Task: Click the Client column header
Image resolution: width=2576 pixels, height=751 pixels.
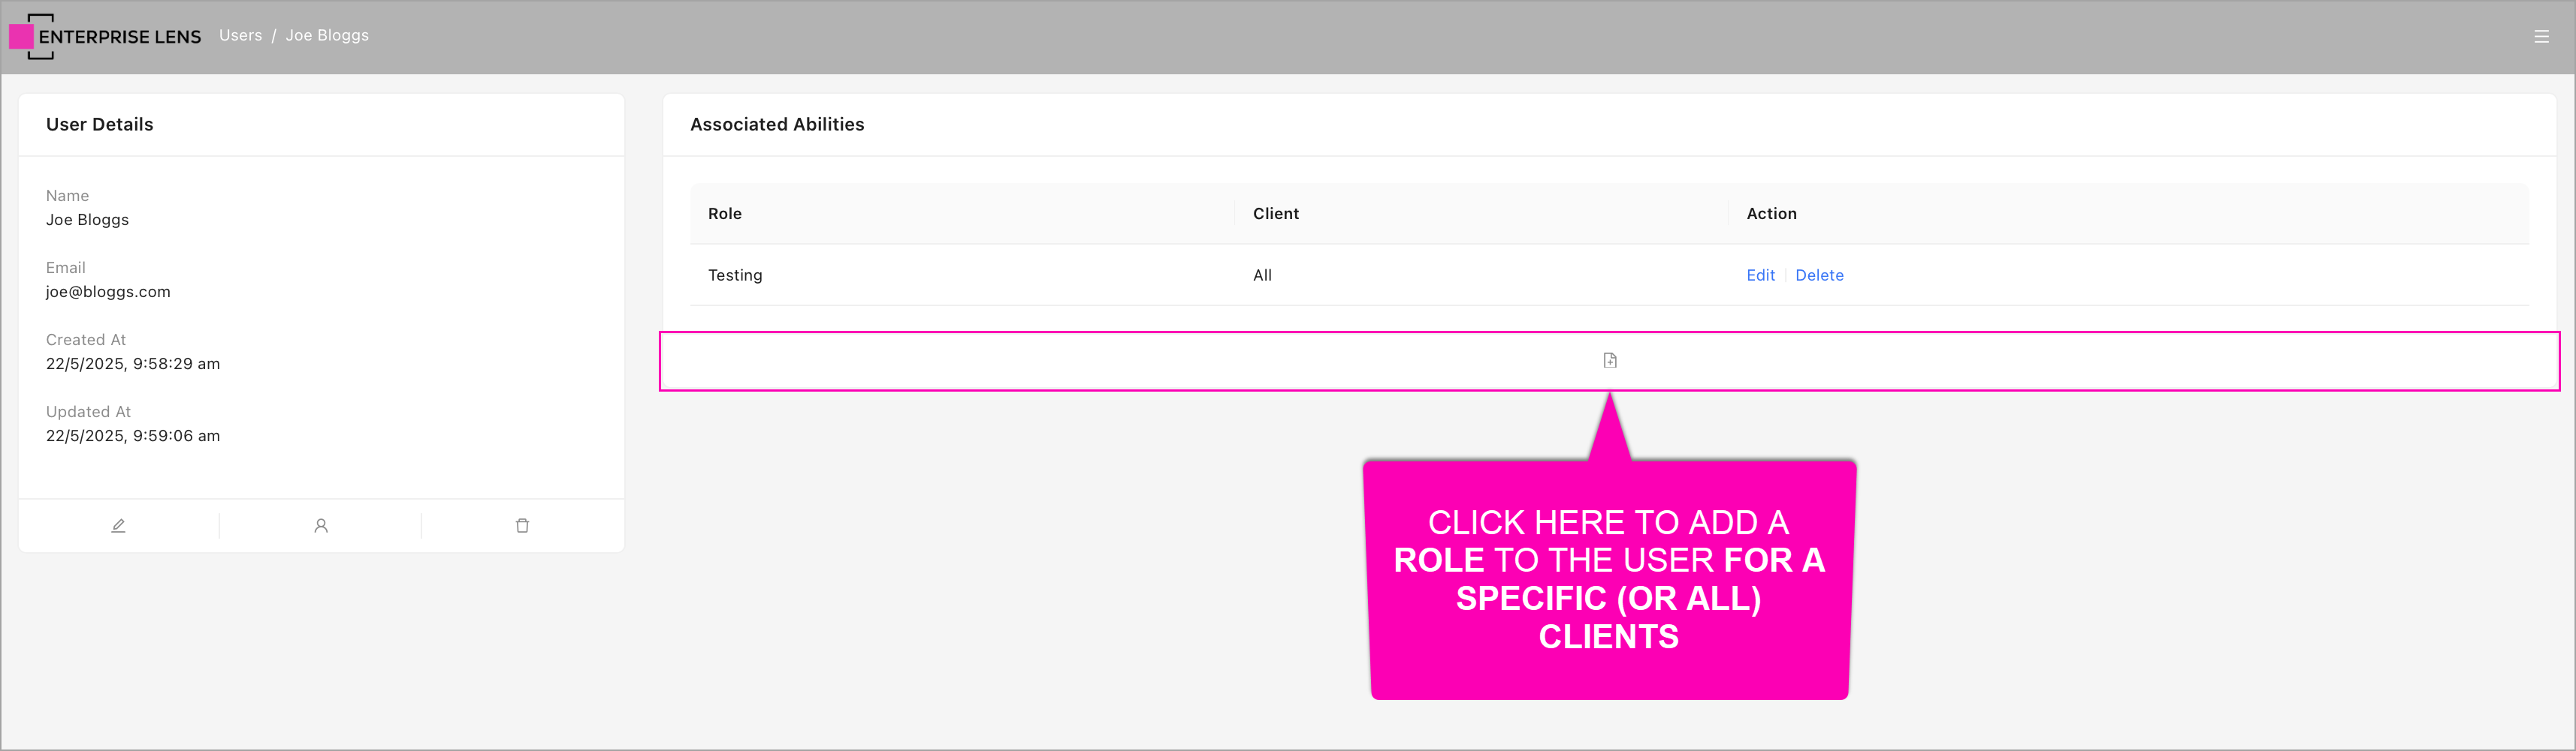Action: click(x=1275, y=214)
